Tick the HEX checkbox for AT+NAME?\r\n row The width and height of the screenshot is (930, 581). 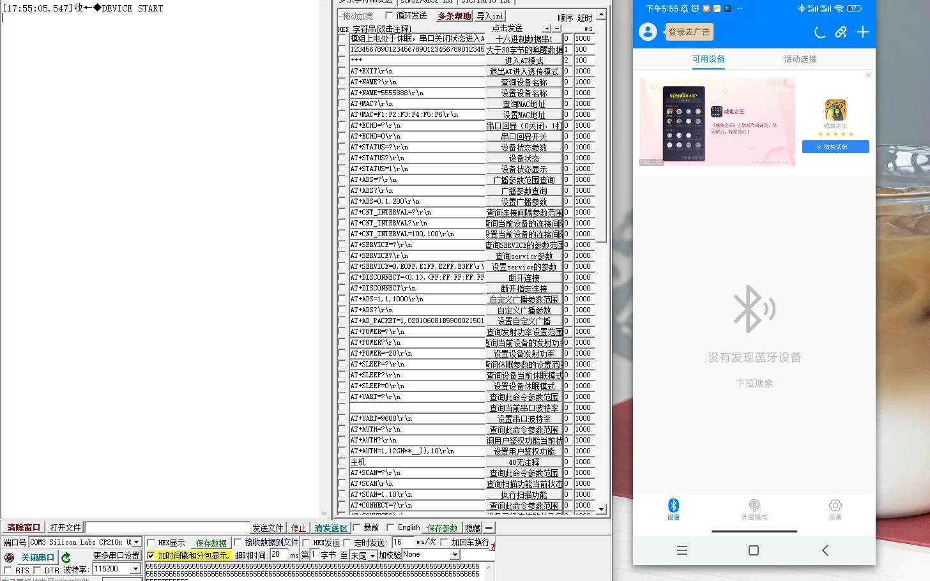(x=342, y=82)
